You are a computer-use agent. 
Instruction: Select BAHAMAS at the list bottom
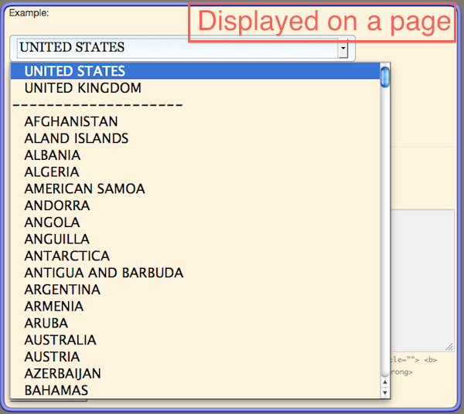click(196, 390)
